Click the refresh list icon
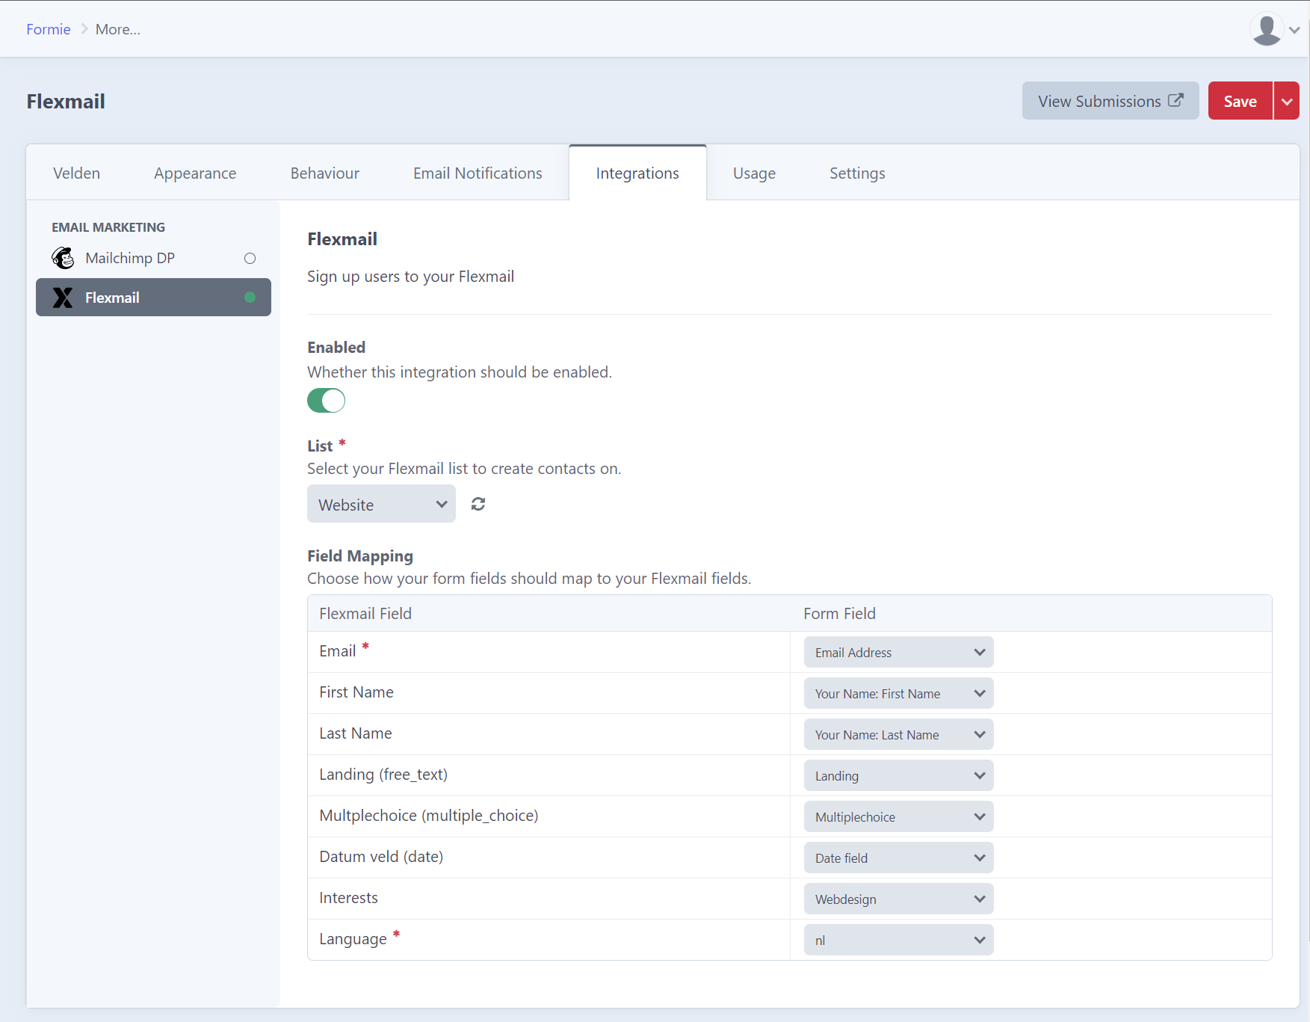This screenshot has width=1310, height=1022. point(478,504)
